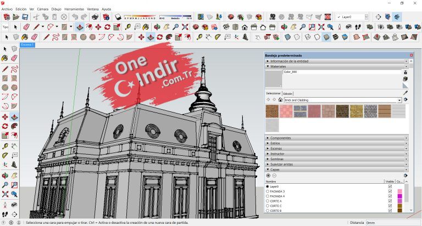Click the Redo arrow icon
The width and height of the screenshot is (422, 226).
point(84,17)
